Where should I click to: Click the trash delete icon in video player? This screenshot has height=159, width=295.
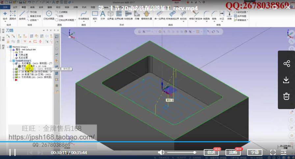[286, 96]
